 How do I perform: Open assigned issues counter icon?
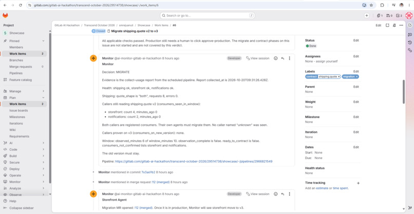380,15
